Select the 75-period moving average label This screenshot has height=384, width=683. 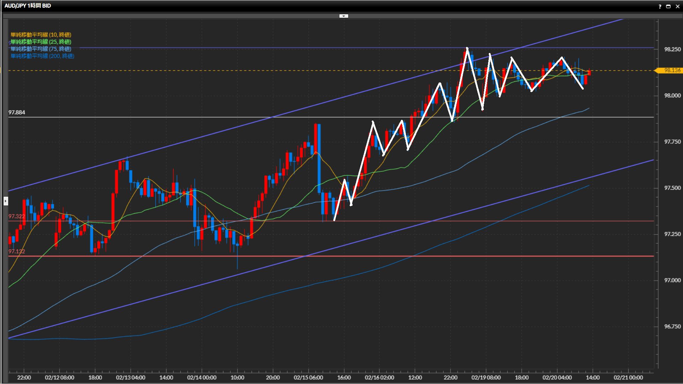(41, 49)
